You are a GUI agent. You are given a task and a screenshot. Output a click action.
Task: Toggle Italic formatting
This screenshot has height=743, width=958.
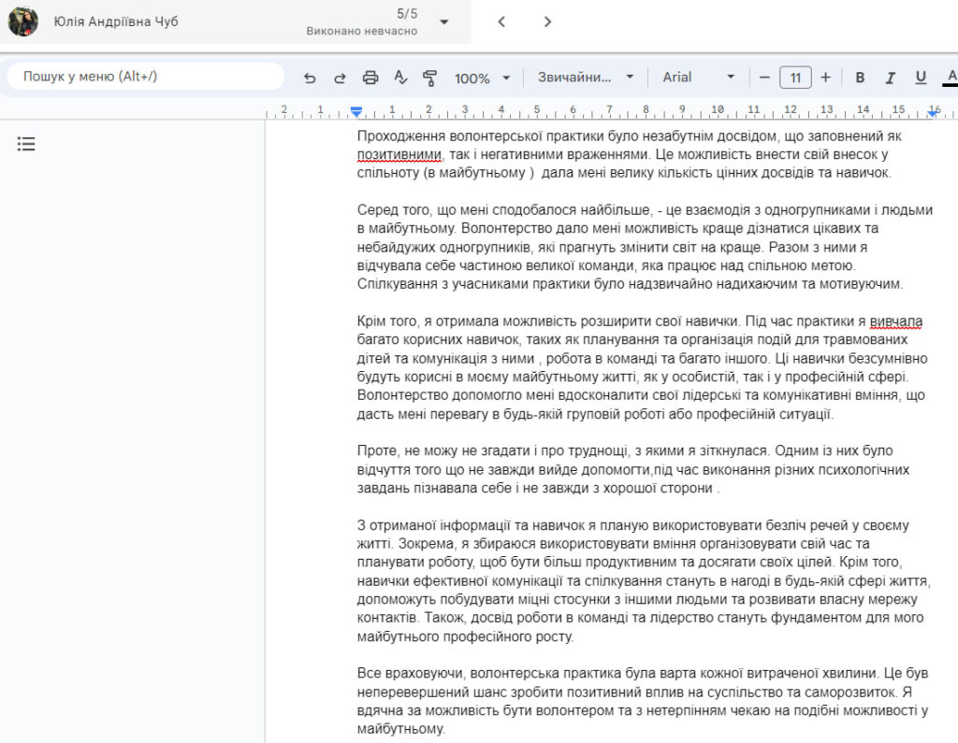pyautogui.click(x=891, y=78)
